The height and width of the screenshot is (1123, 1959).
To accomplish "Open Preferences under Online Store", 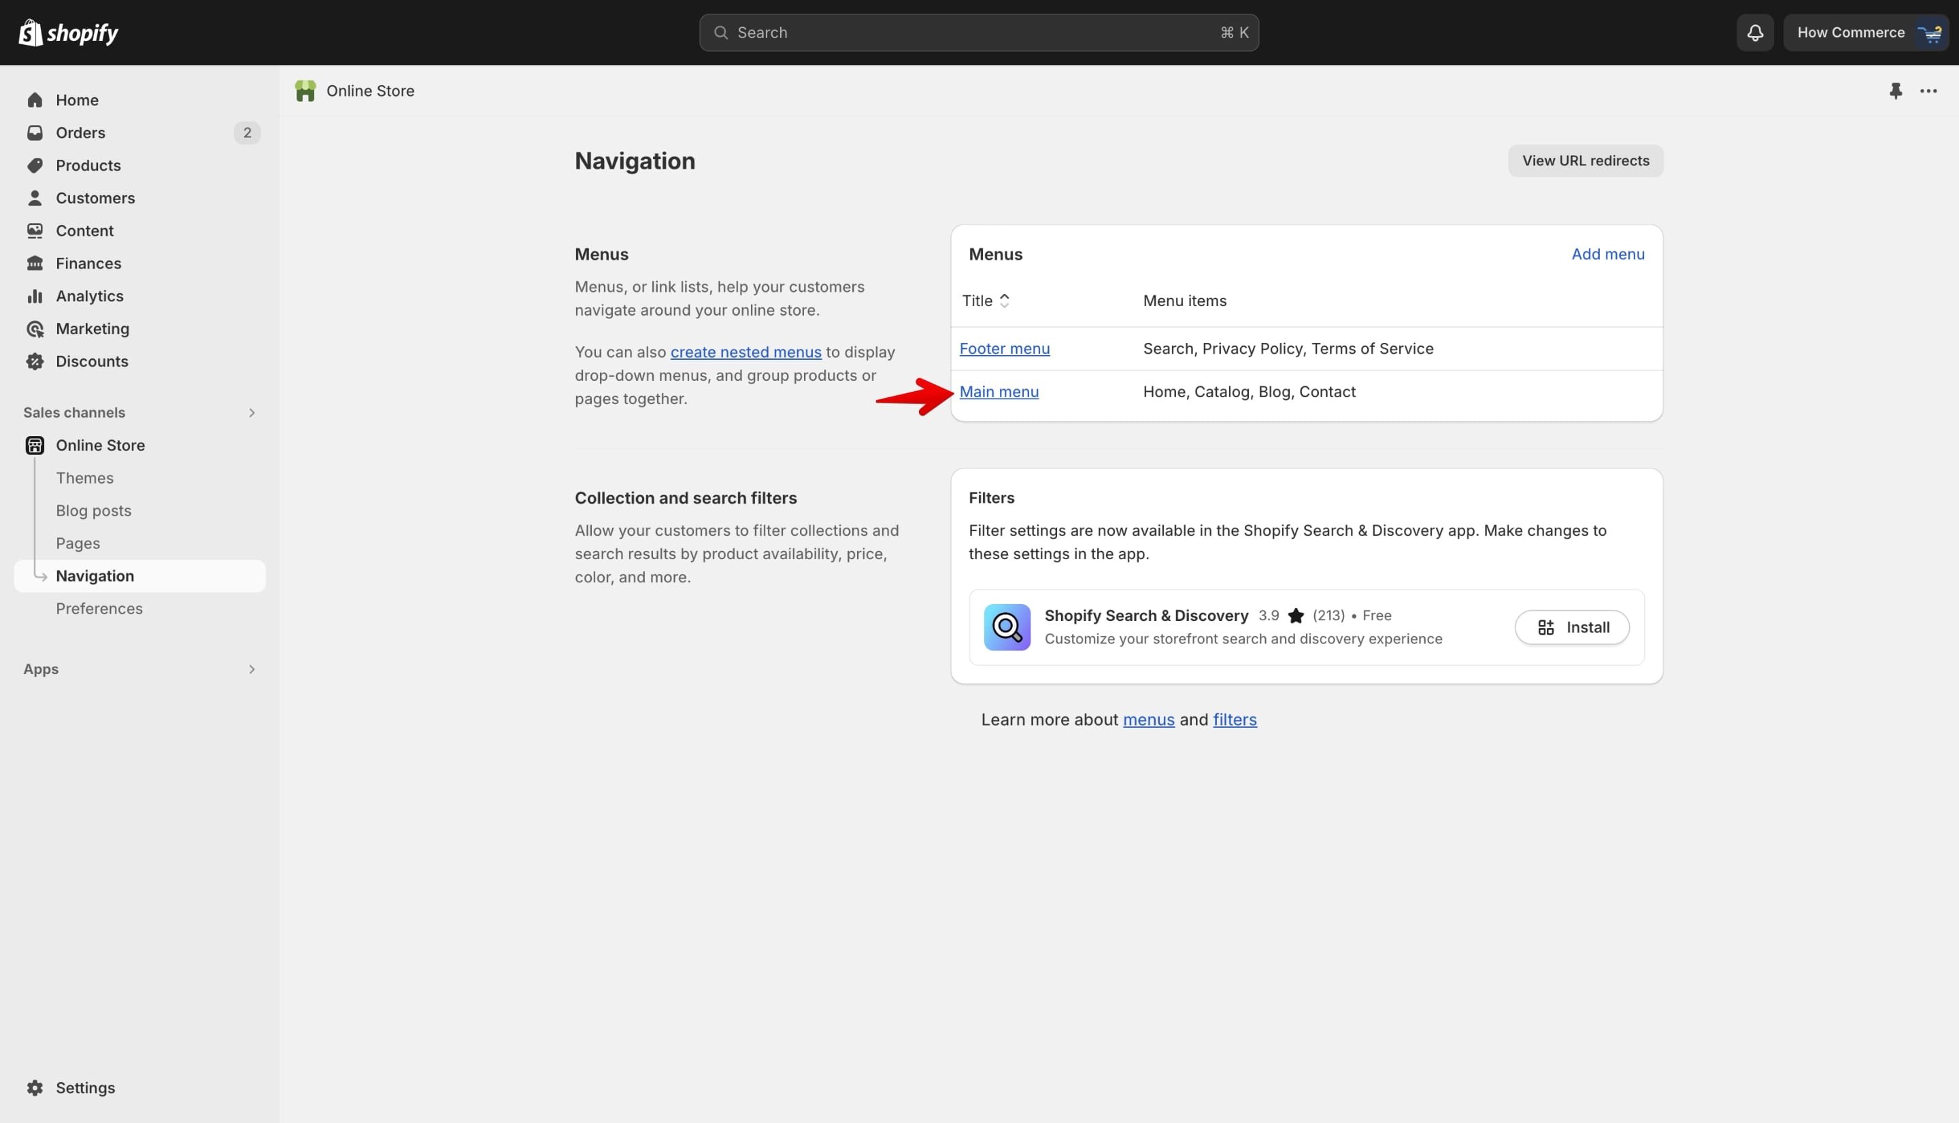I will tap(99, 609).
